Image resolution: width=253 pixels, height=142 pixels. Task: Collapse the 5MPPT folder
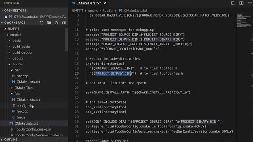pyautogui.click(x=5, y=29)
